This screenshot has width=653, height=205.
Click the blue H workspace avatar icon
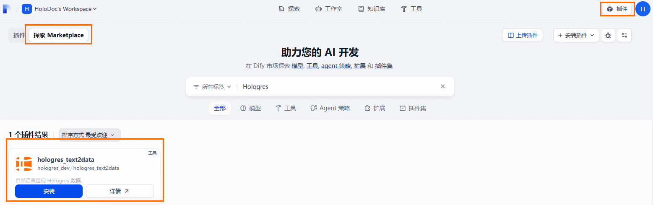[x=27, y=9]
